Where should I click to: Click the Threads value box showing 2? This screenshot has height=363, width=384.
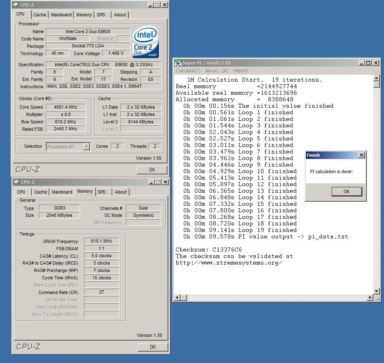(155, 146)
